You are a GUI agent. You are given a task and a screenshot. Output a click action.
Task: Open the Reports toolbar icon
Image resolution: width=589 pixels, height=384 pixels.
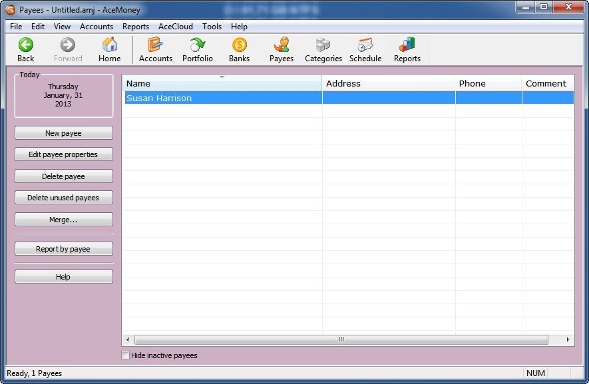pyautogui.click(x=407, y=49)
